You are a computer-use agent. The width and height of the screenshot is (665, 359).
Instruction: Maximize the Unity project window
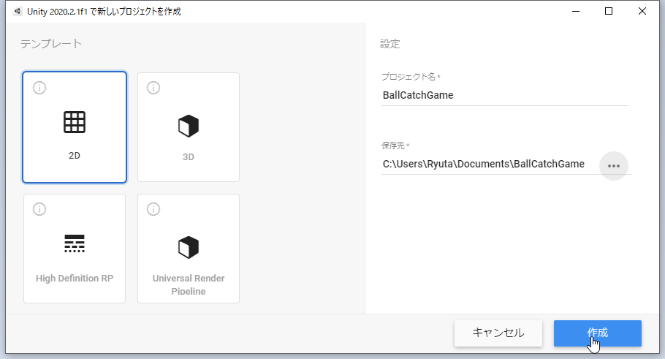pos(609,12)
